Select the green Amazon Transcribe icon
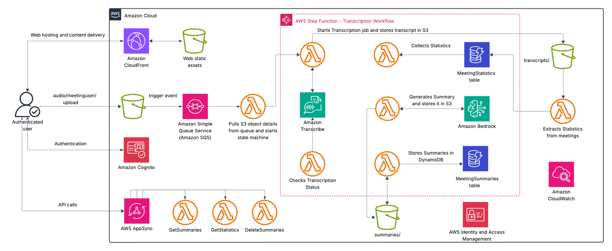Viewport: 612px width, 251px height. point(313,105)
